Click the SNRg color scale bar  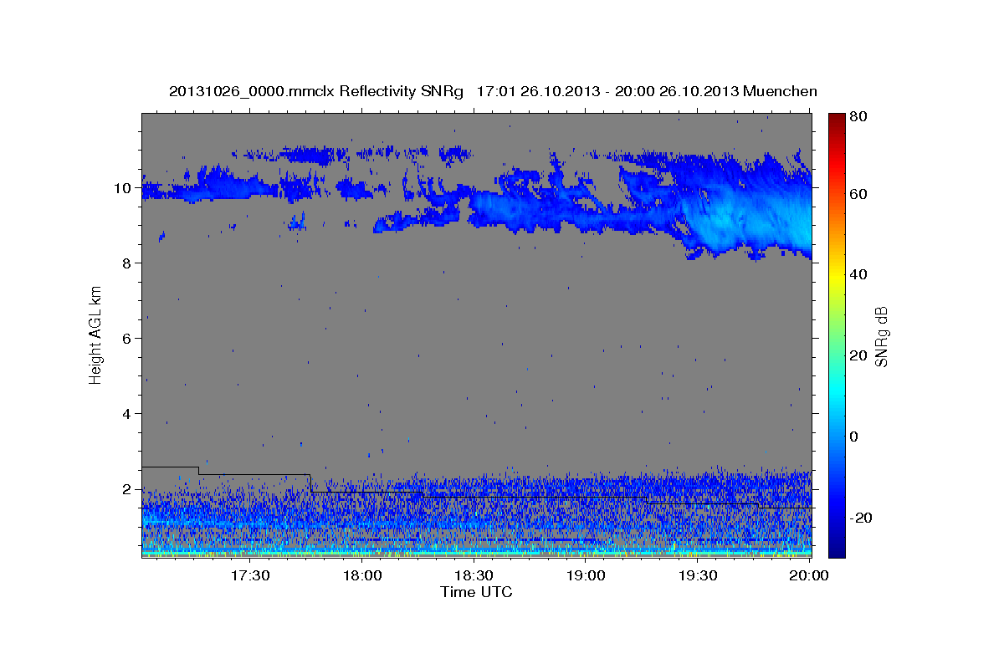[838, 334]
